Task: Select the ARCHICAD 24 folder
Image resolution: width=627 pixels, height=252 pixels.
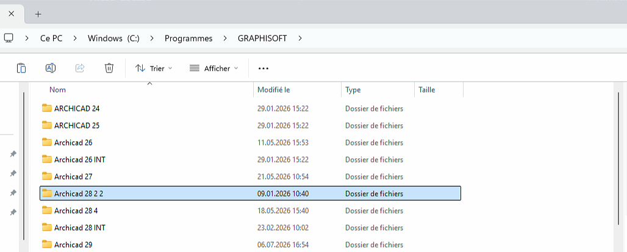Action: click(250, 108)
